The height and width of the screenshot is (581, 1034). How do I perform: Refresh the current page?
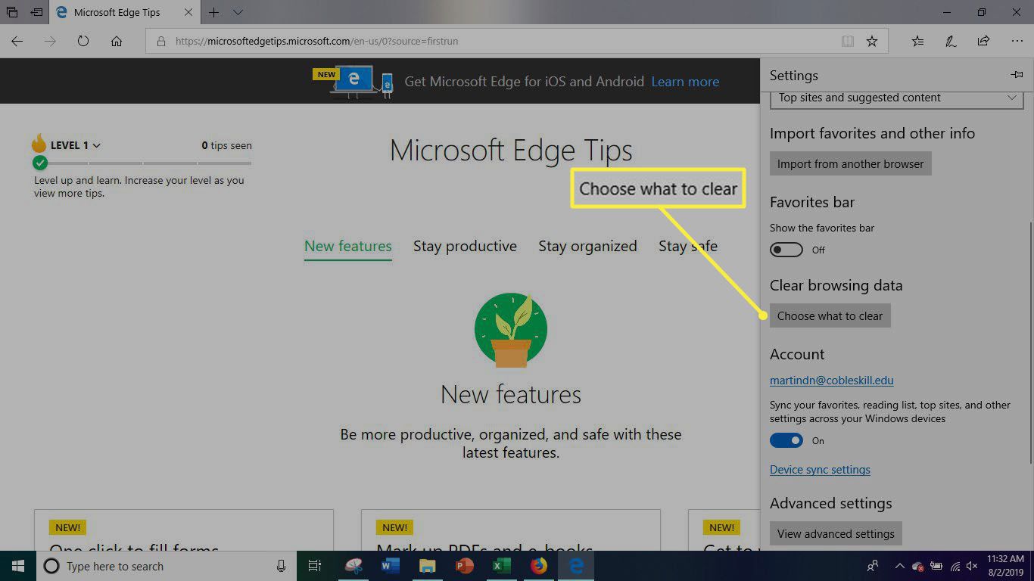[x=83, y=42]
